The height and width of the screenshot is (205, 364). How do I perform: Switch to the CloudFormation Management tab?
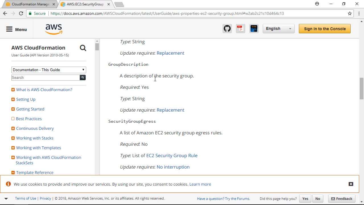30,4
